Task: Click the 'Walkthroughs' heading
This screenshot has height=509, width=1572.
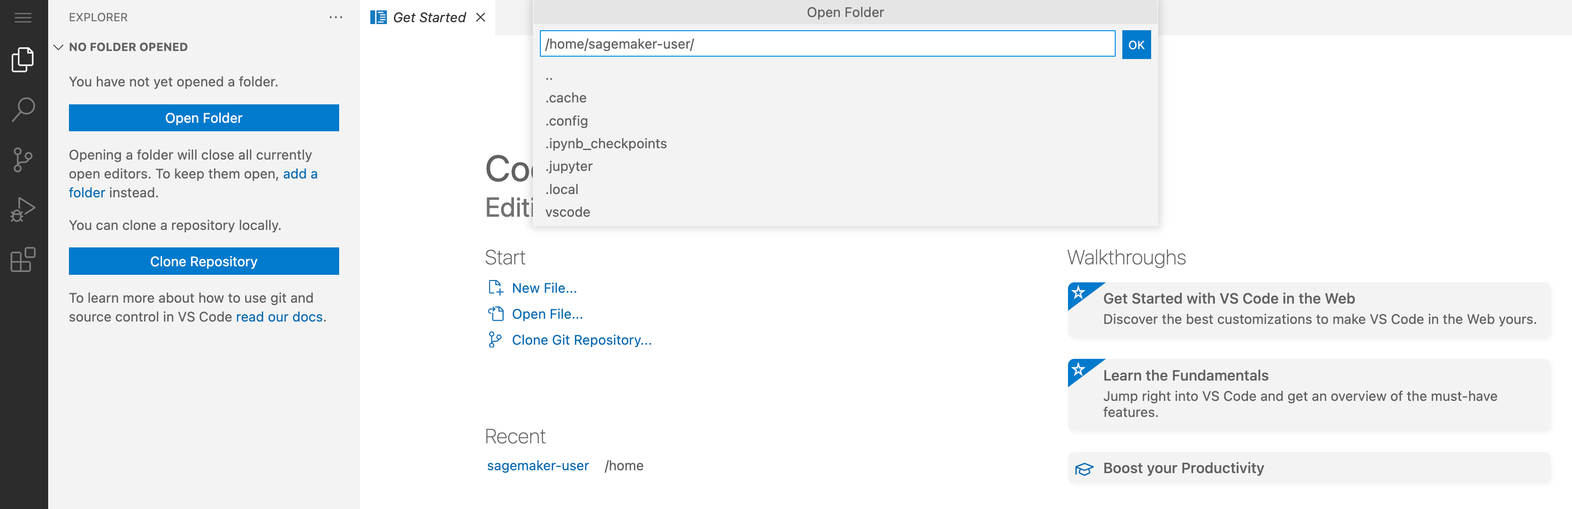Action: [1127, 257]
